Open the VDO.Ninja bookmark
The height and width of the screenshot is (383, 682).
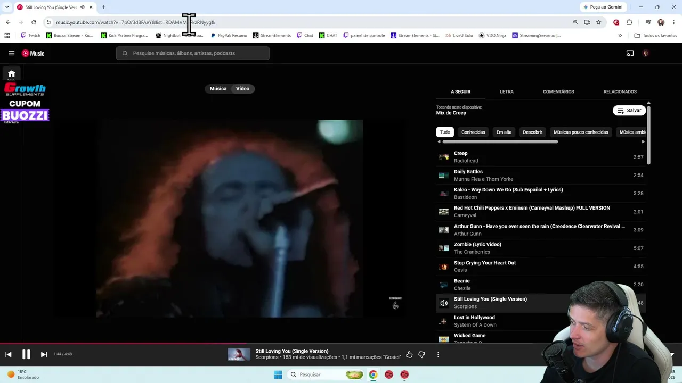click(492, 36)
